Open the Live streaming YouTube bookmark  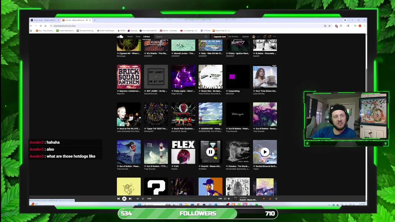pyautogui.click(x=189, y=31)
